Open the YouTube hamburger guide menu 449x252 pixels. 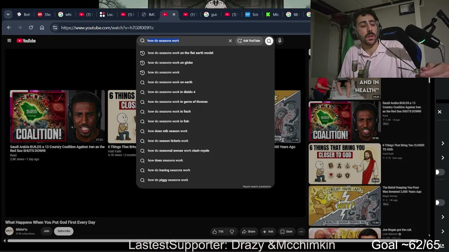coord(9,41)
